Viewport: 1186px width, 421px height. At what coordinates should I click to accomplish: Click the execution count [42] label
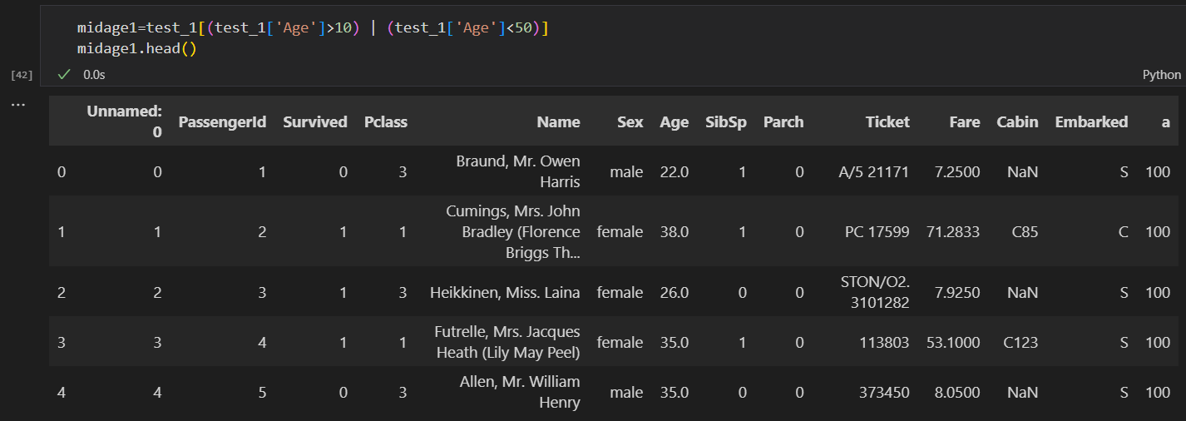(x=22, y=75)
